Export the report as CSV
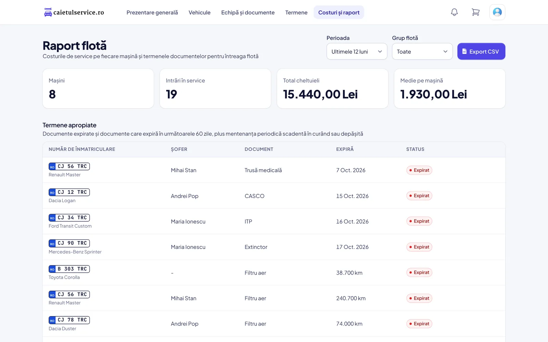Image resolution: width=548 pixels, height=342 pixels. coord(481,51)
